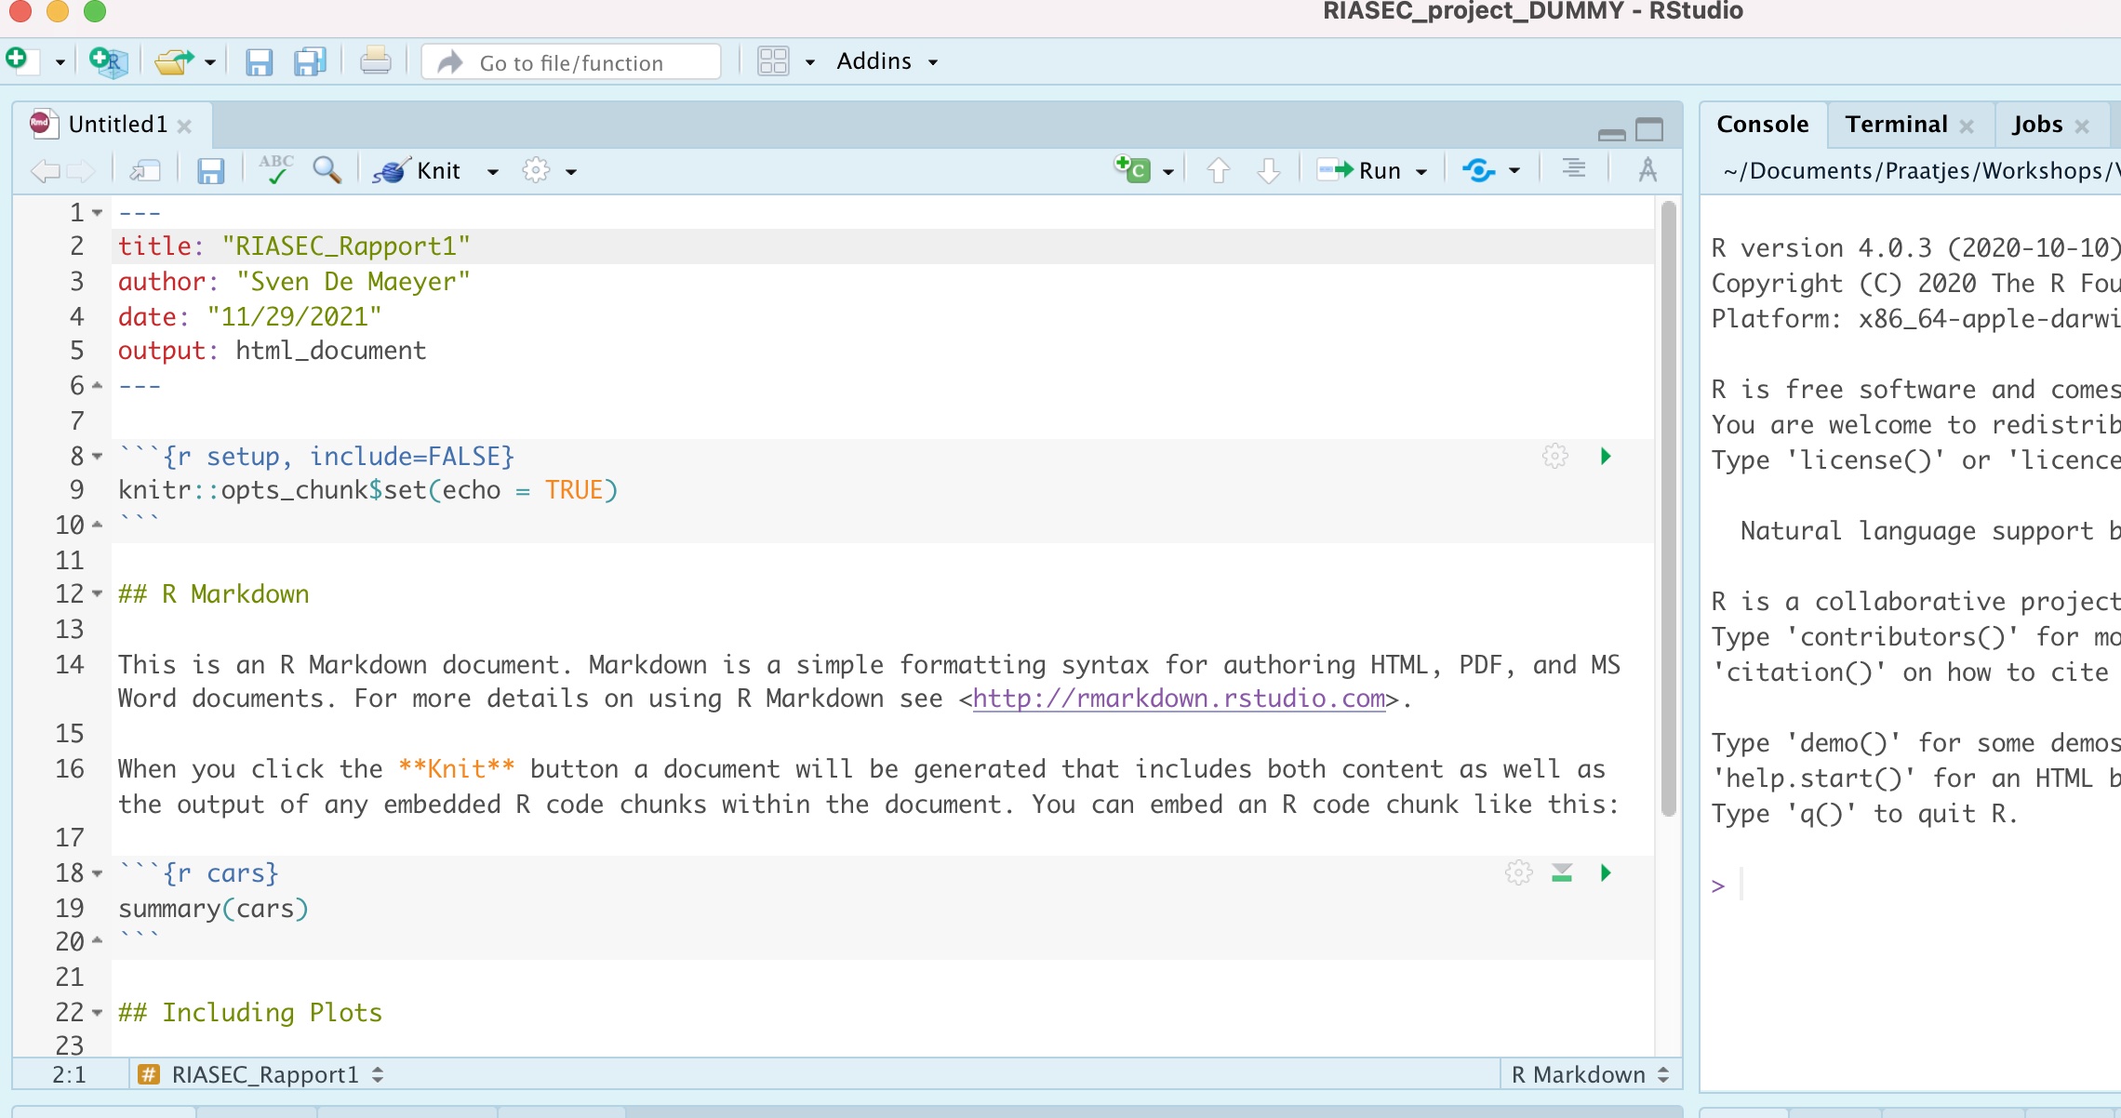Open the insert chunk language dropdown
The width and height of the screenshot is (2121, 1118).
click(1168, 171)
